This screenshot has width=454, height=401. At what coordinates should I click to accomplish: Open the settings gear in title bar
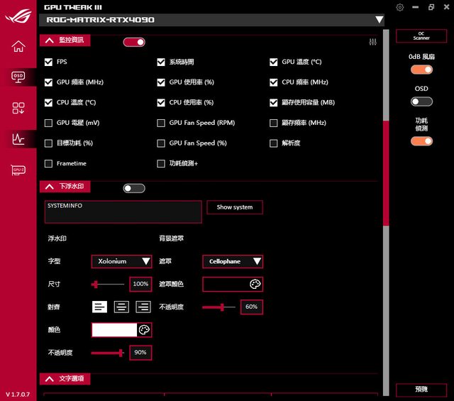point(400,7)
